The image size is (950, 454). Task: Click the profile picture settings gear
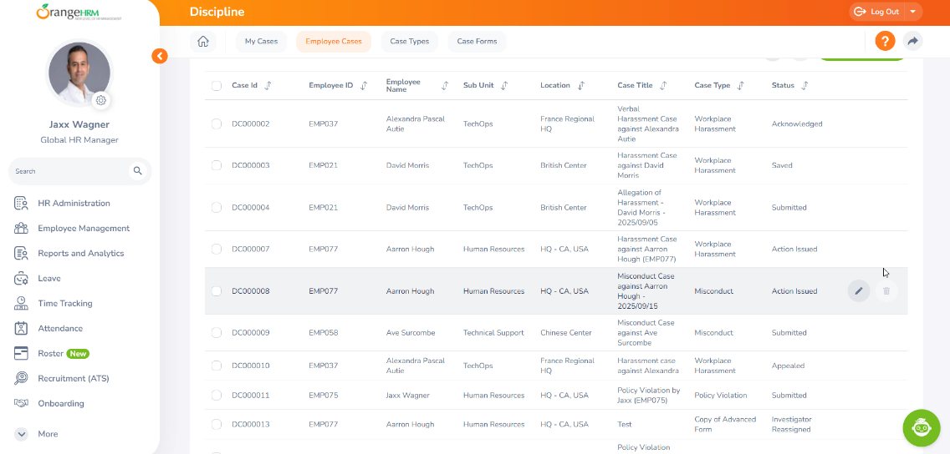pos(101,100)
